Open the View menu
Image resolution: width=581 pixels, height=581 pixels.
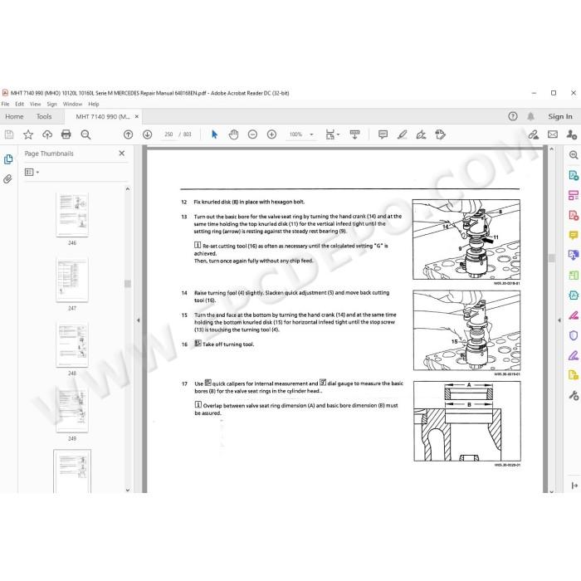coord(35,104)
